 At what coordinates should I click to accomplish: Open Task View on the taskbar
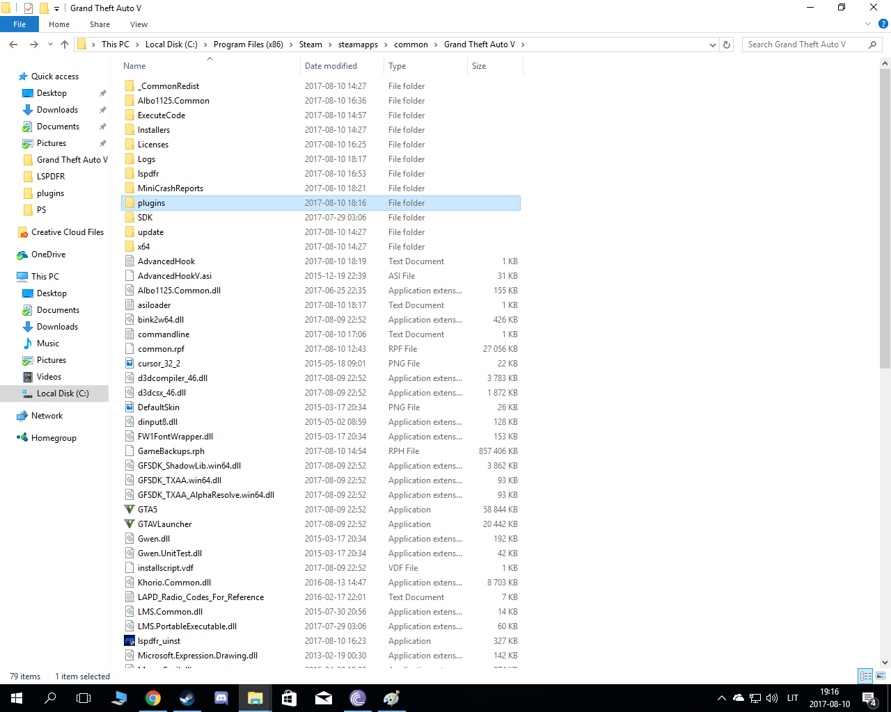84,698
